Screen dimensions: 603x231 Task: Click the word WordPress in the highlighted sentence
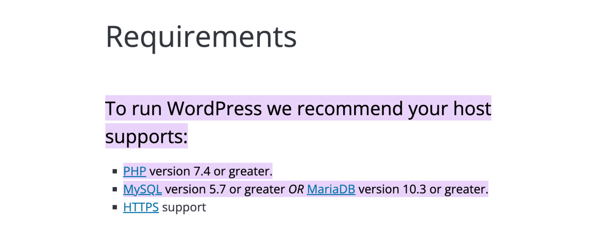point(214,108)
